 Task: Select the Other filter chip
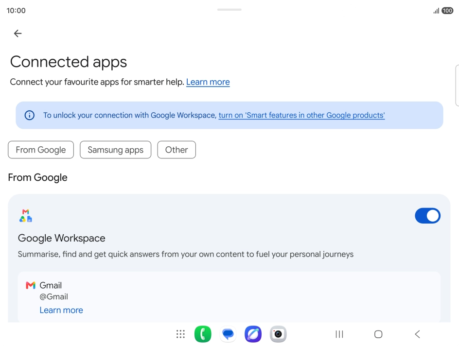tap(177, 150)
